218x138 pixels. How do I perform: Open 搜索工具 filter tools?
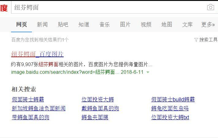[x=206, y=40]
